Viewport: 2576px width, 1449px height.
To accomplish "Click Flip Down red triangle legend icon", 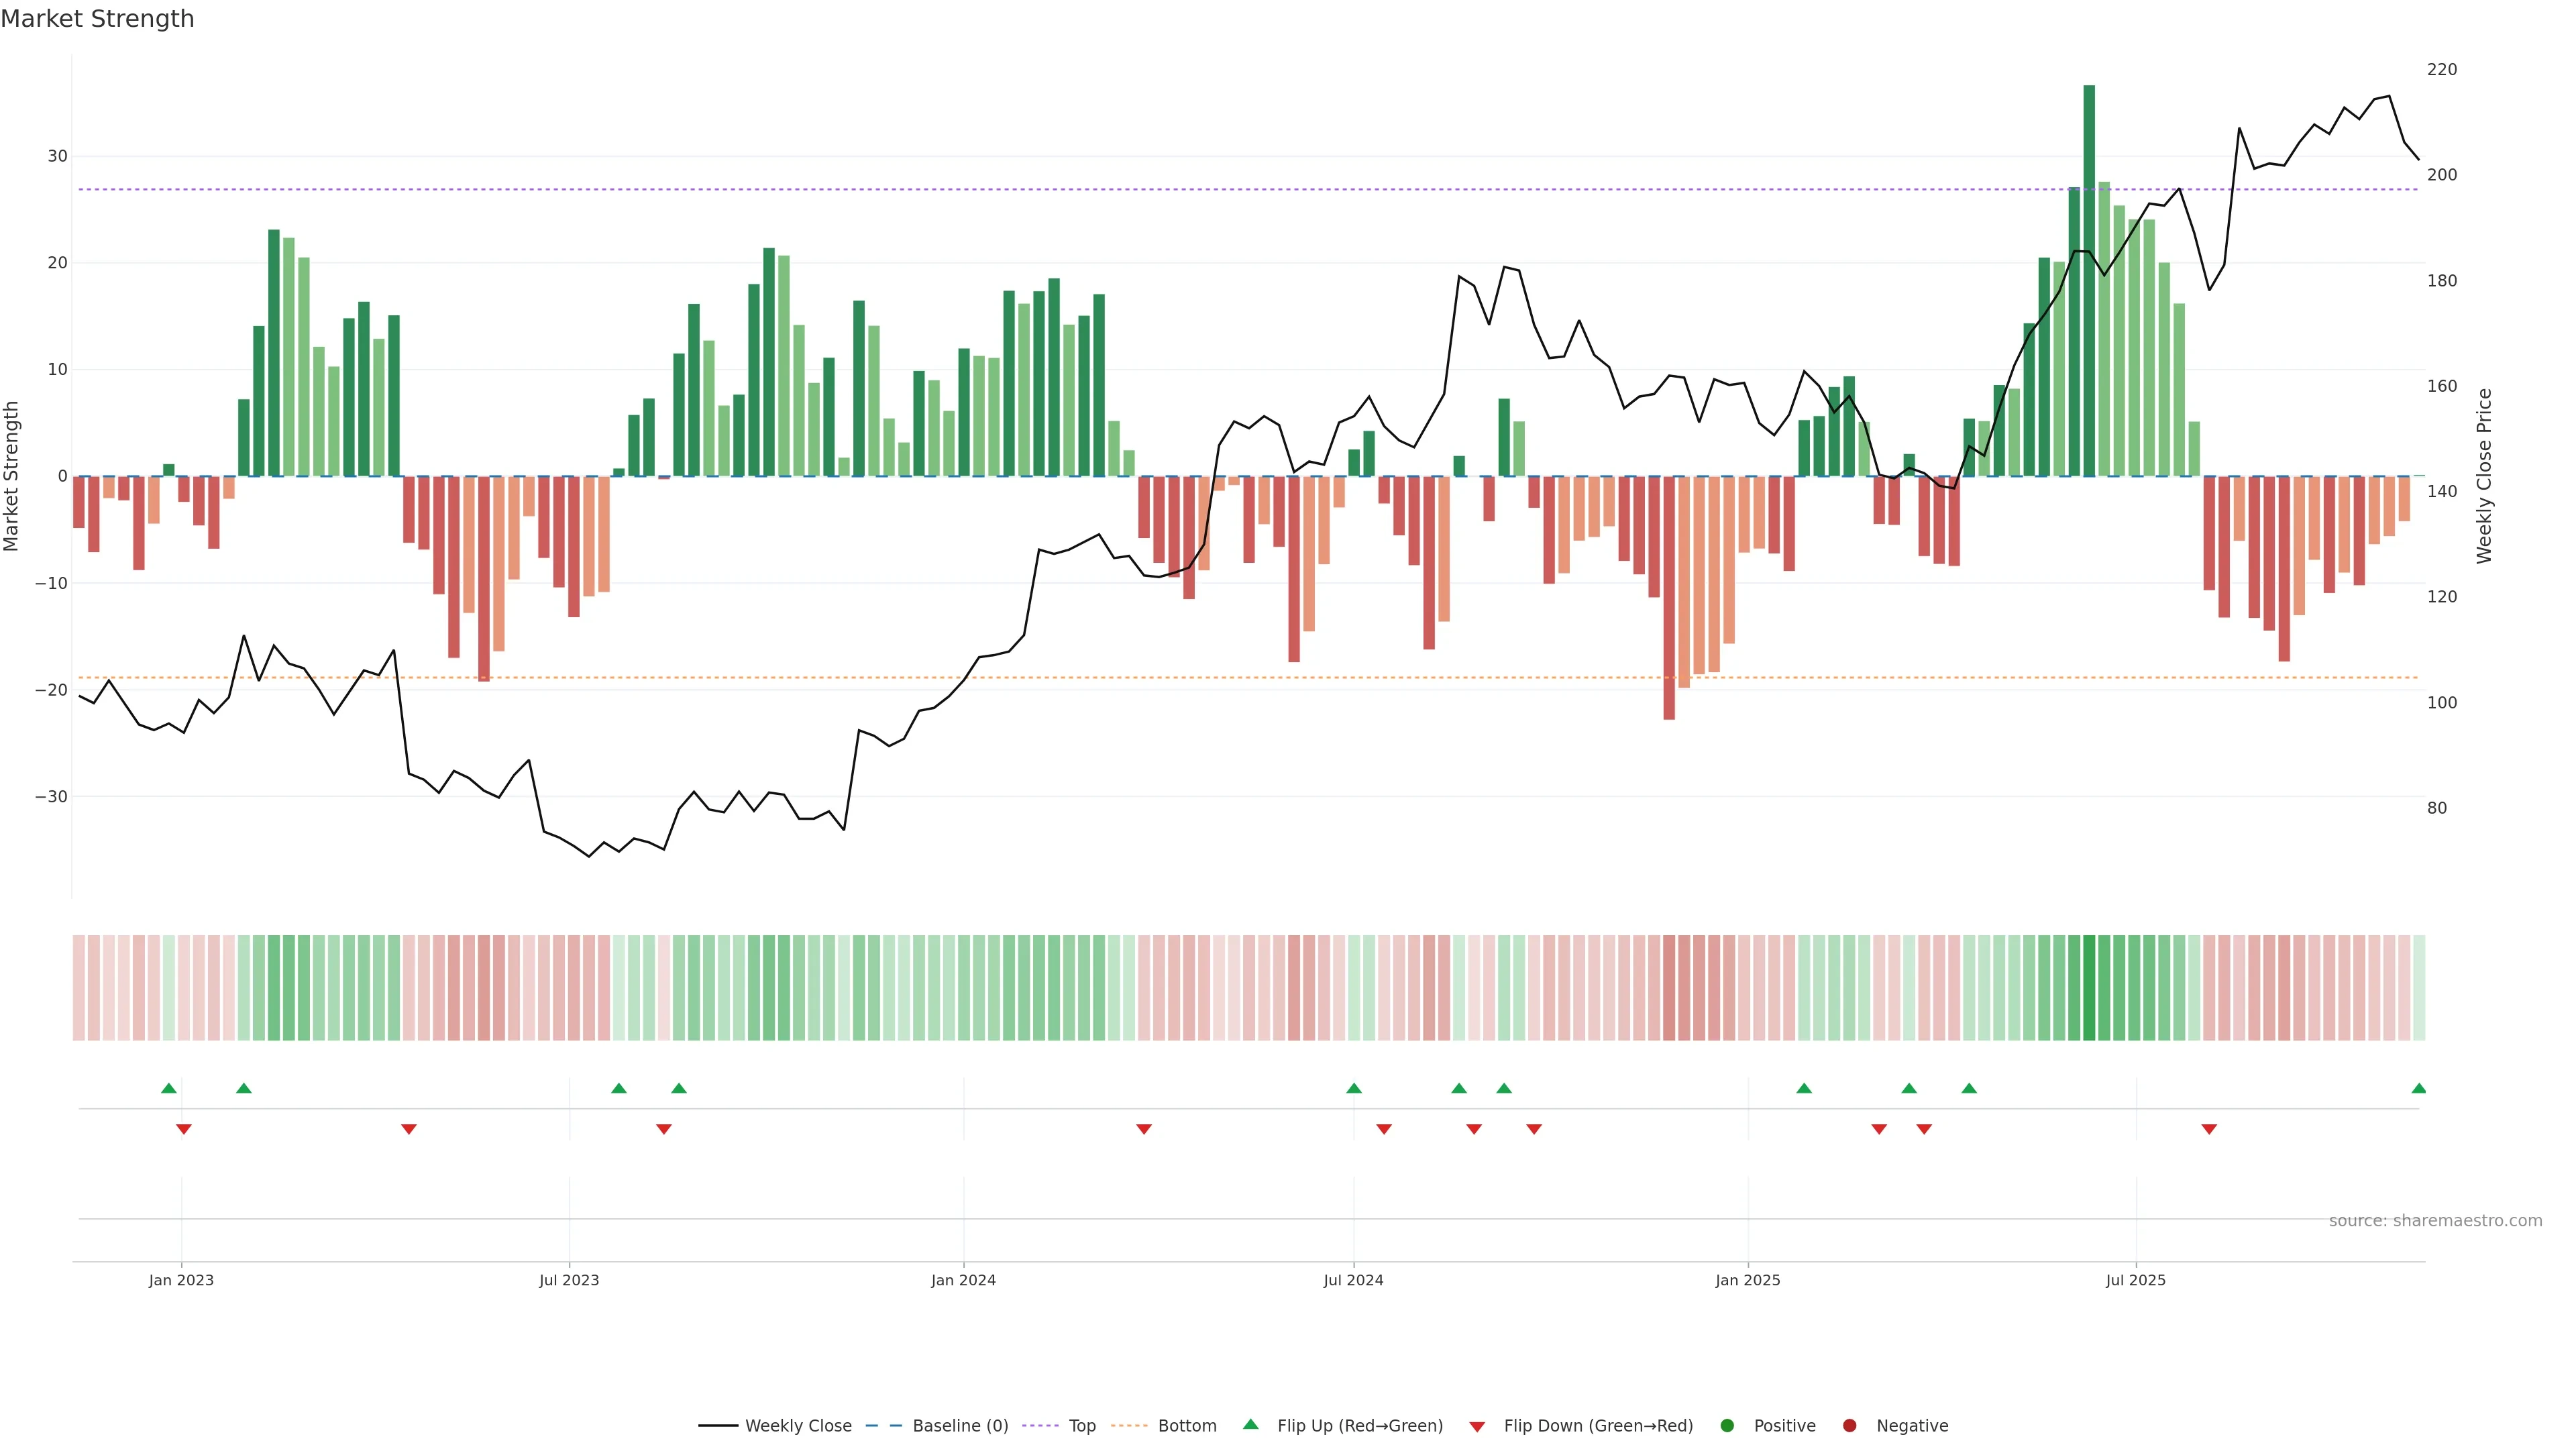I will coord(1477,1427).
